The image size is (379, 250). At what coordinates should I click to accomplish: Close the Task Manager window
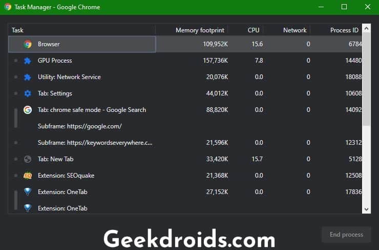pos(367,7)
